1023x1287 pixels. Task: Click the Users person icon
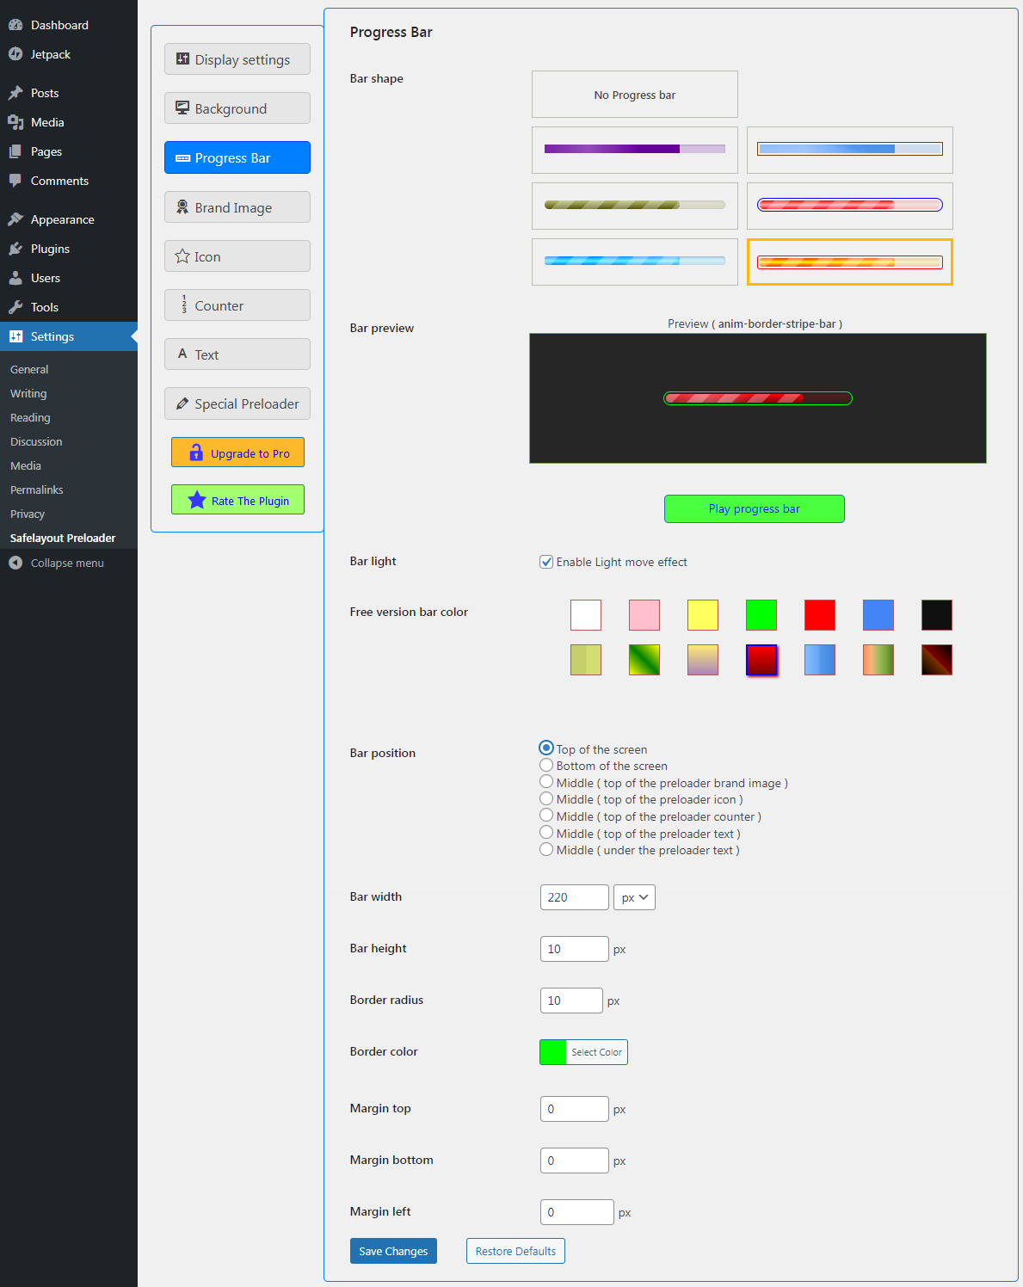tap(15, 278)
